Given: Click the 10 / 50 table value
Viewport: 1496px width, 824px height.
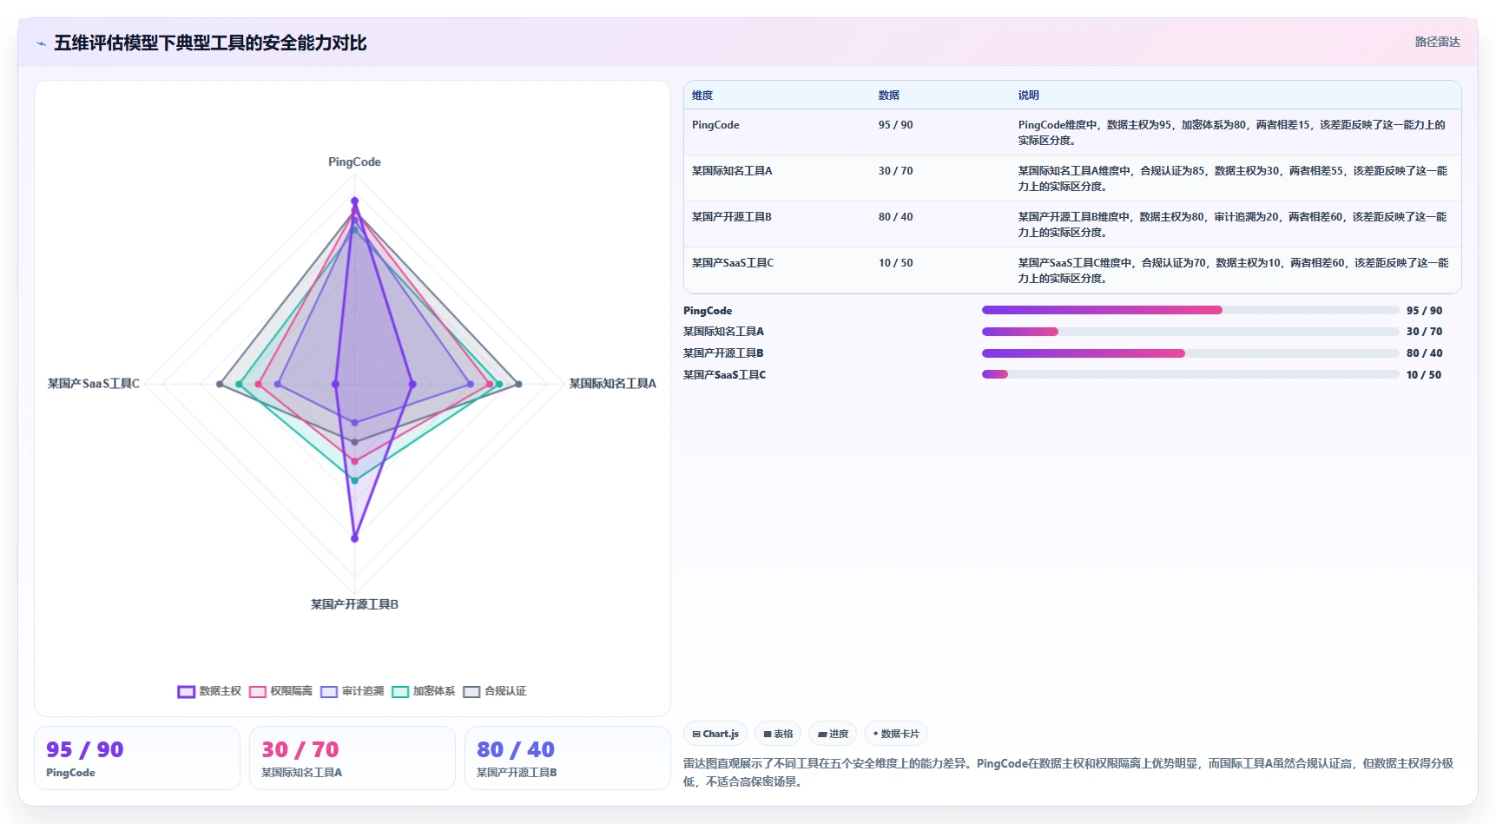Looking at the screenshot, I should click(895, 263).
